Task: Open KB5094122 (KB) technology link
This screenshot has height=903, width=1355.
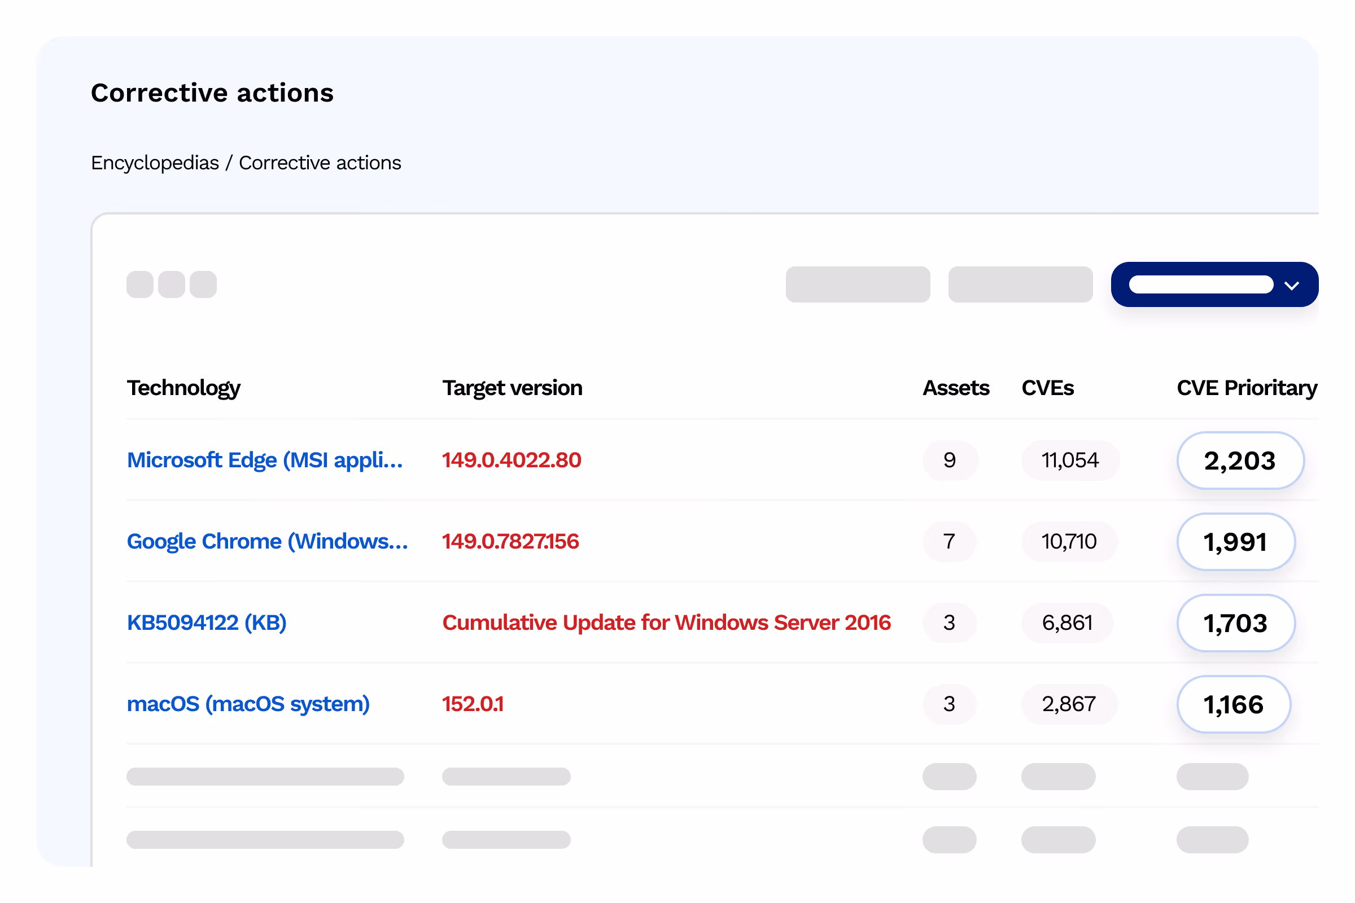Action: pyautogui.click(x=207, y=623)
